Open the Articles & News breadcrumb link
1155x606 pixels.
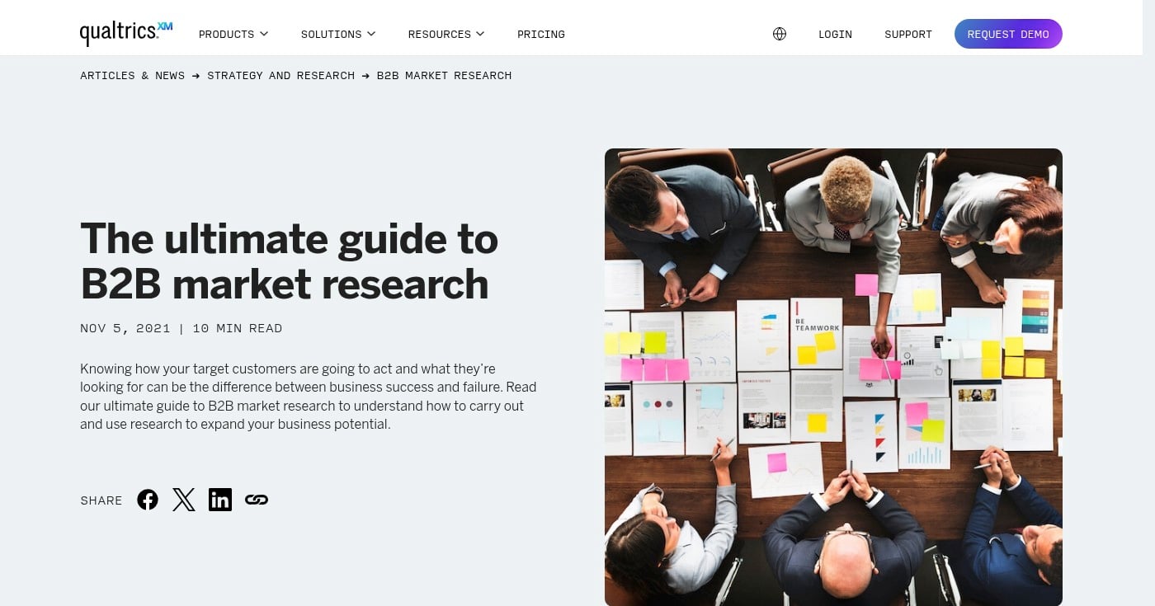point(132,75)
